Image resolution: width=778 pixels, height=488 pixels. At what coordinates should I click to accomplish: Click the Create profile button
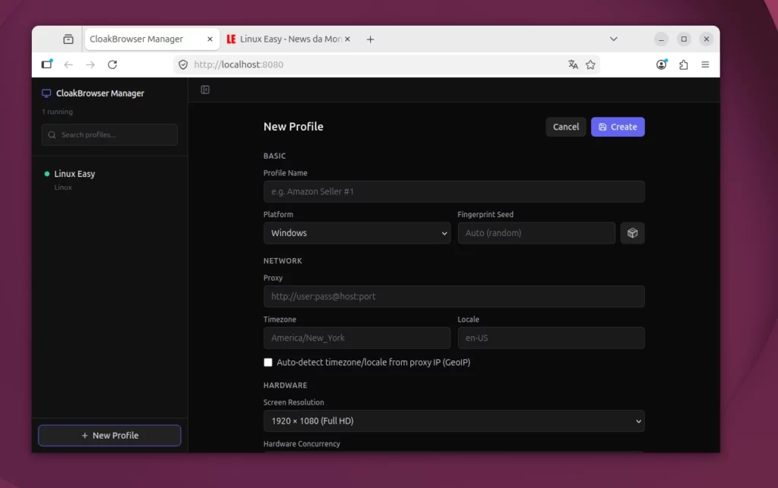(618, 127)
